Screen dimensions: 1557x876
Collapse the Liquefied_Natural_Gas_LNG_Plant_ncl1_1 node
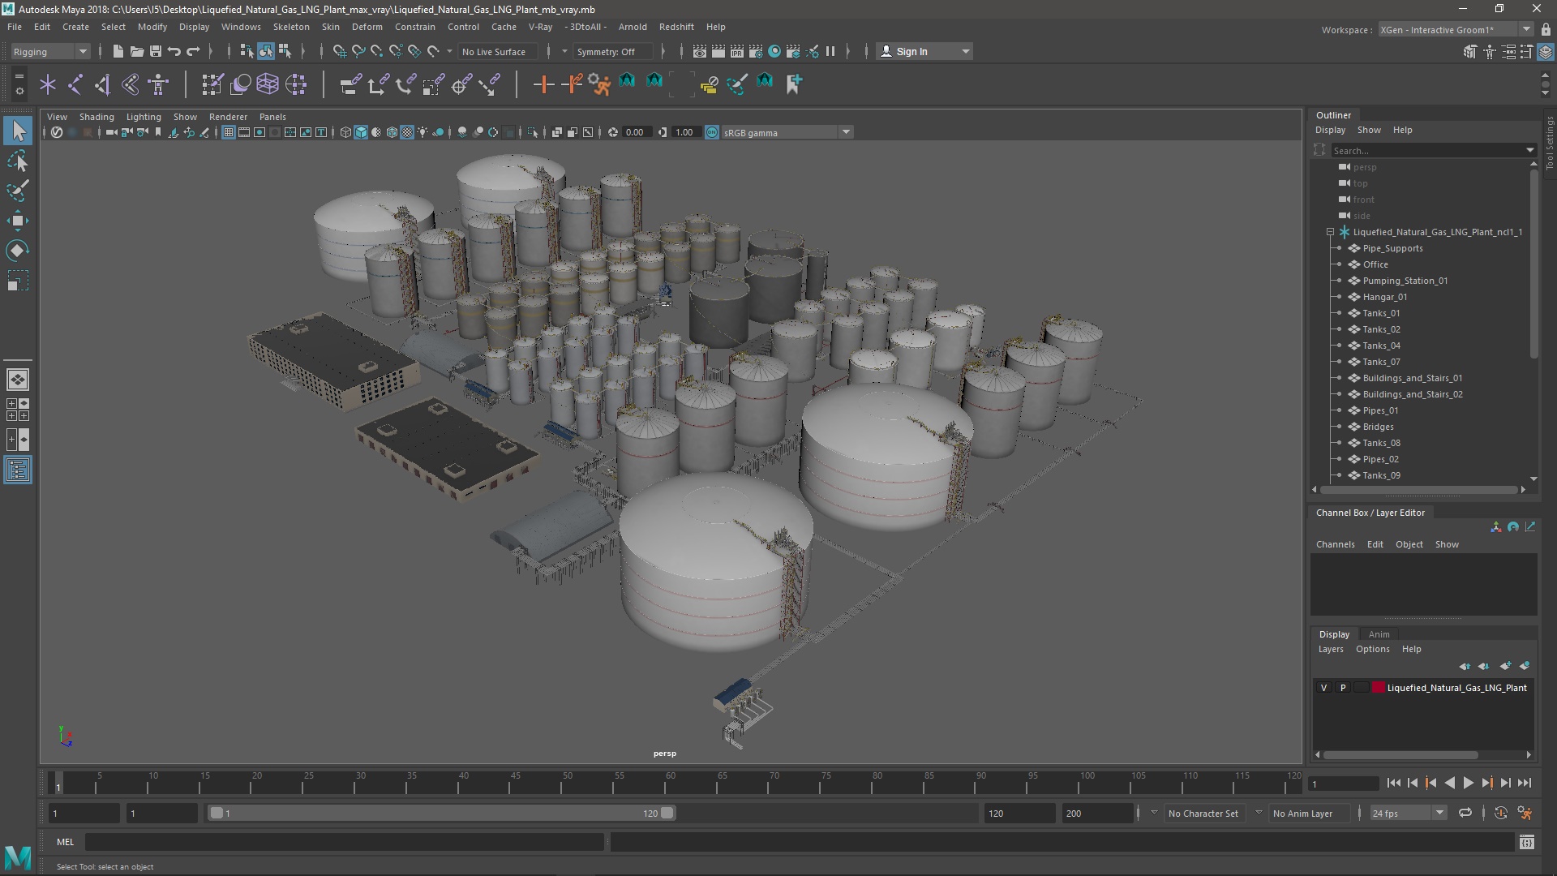[1330, 232]
